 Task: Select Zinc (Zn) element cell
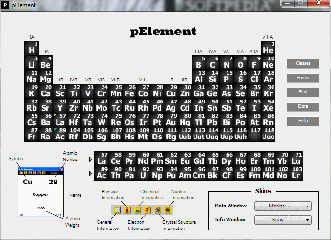[185, 91]
